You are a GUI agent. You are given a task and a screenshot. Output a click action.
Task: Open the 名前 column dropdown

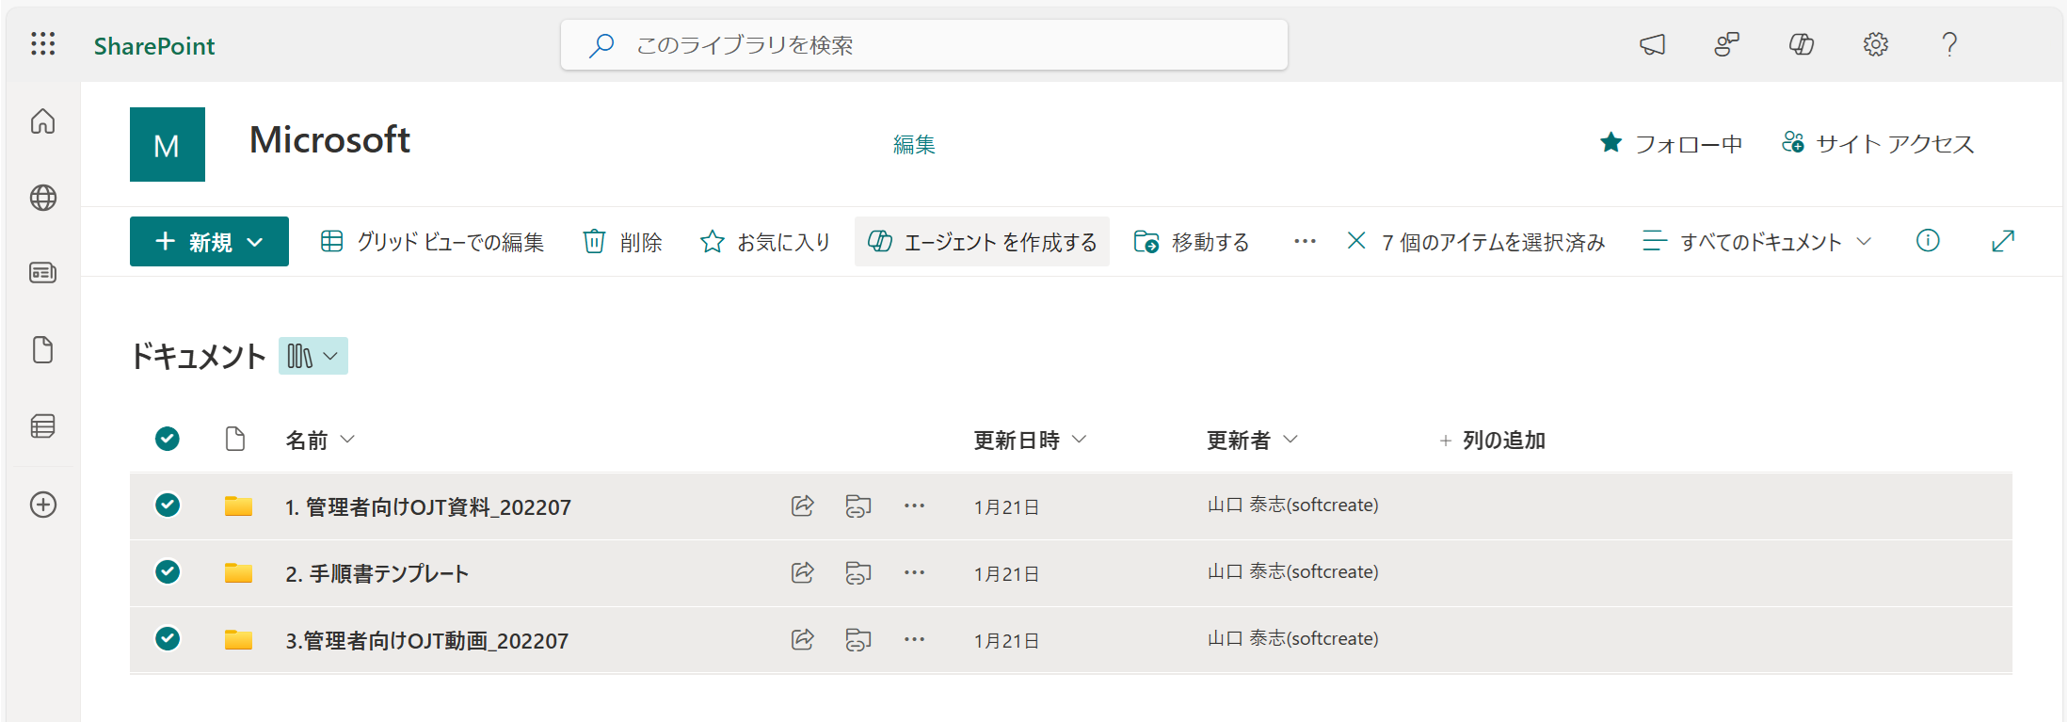click(x=320, y=440)
